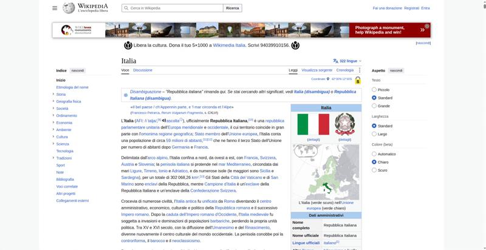Select Largo width radio button
The height and width of the screenshot is (250, 486).
(374, 134)
